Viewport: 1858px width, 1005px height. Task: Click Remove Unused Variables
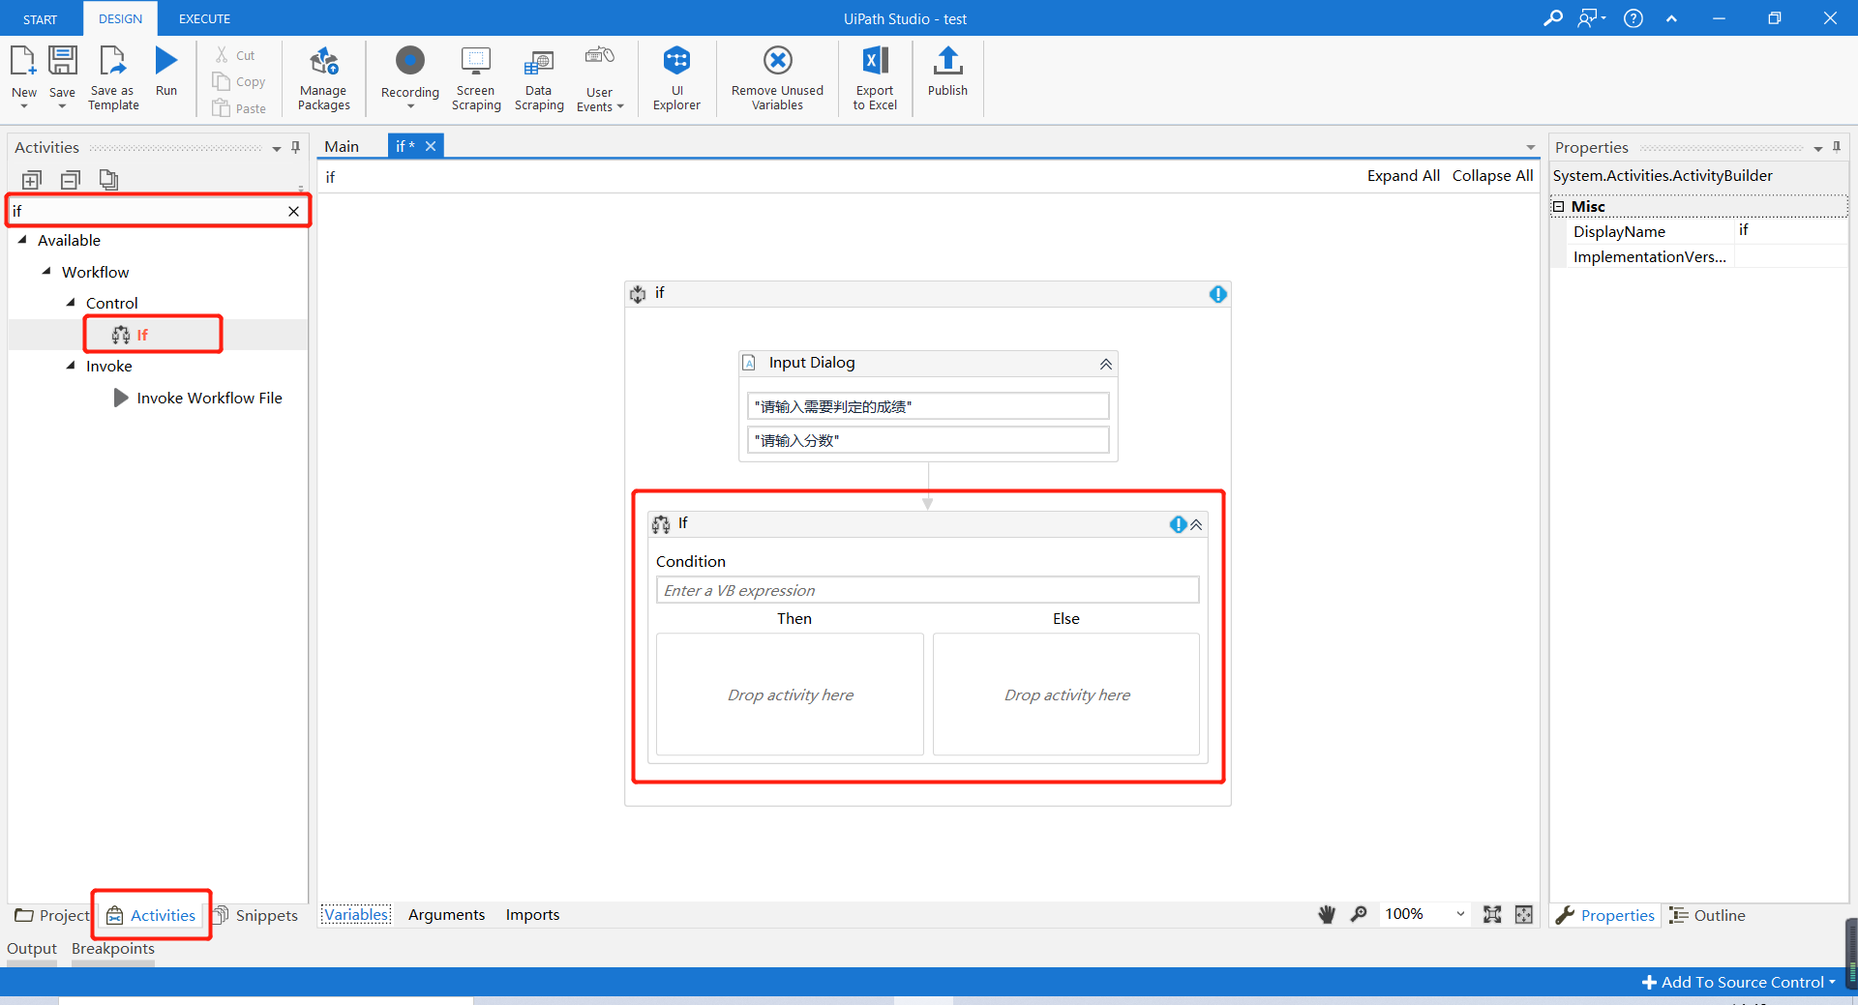(777, 77)
